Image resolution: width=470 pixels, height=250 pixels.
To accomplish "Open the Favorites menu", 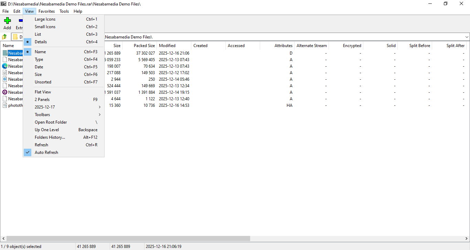I will [46, 11].
